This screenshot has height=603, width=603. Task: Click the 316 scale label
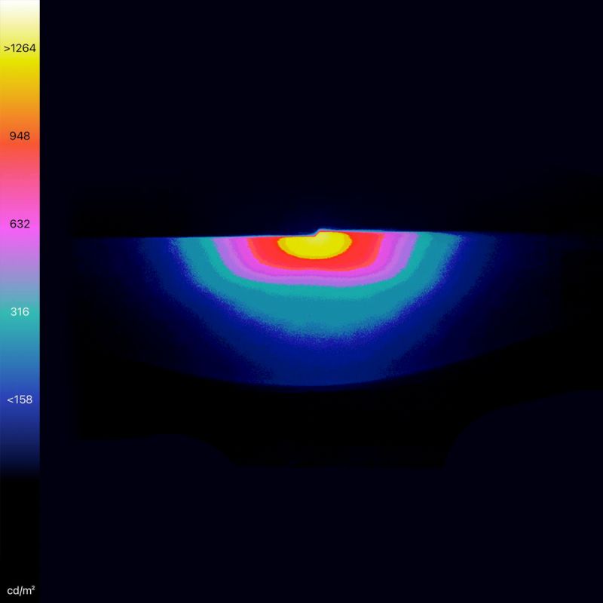[x=20, y=311]
